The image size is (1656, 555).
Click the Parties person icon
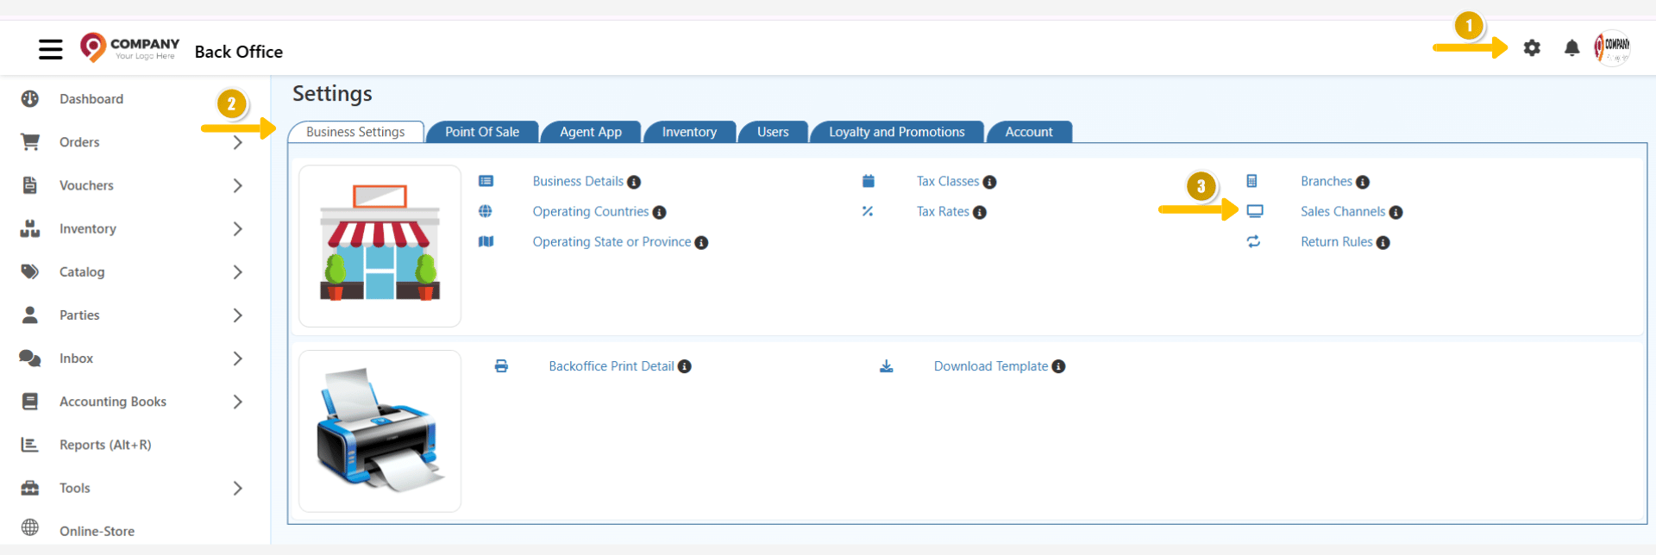(x=30, y=315)
